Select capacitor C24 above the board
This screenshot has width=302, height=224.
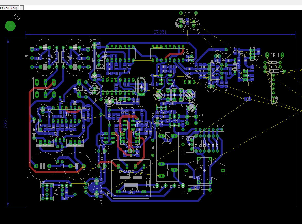point(194,24)
